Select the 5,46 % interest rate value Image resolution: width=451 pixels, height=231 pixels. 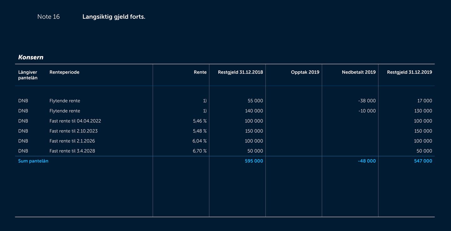tap(200, 121)
